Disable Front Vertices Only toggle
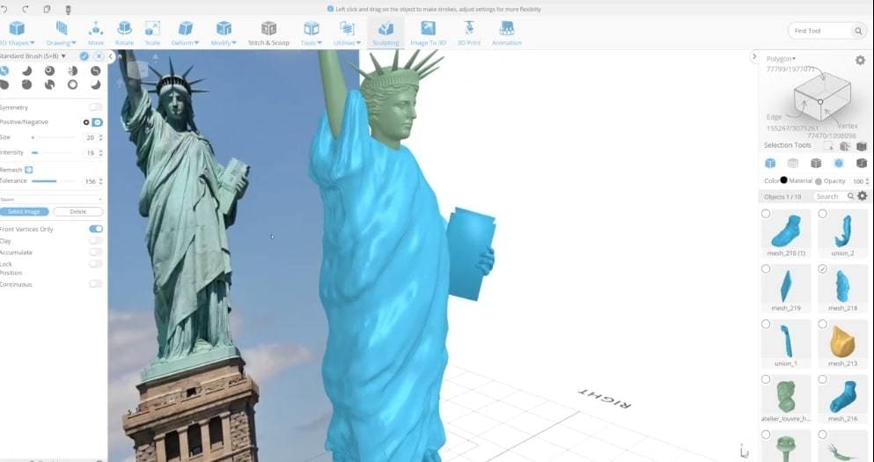Screen dimensions: 874x462 coord(96,229)
